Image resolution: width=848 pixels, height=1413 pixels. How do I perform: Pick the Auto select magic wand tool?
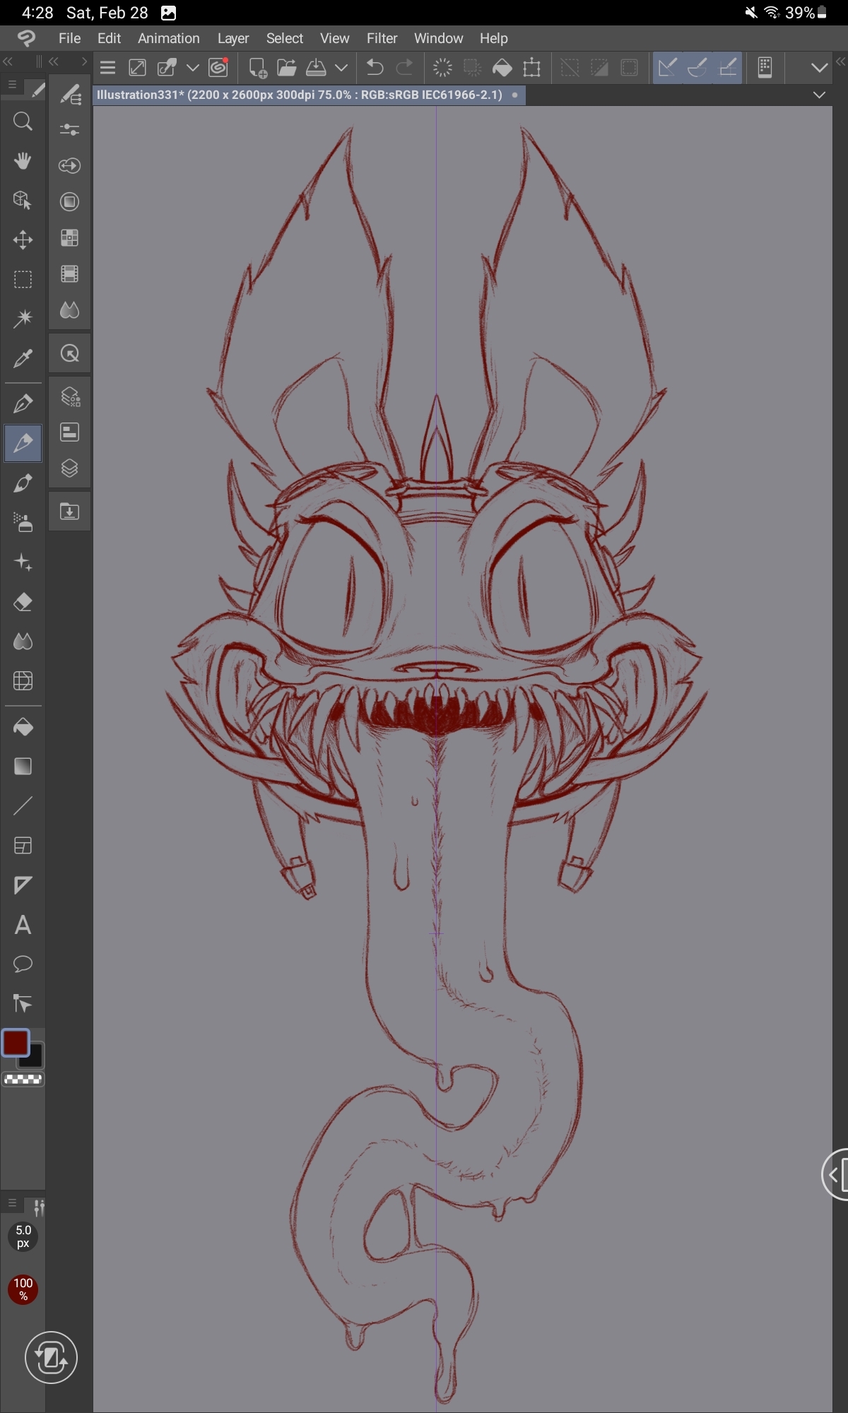23,319
